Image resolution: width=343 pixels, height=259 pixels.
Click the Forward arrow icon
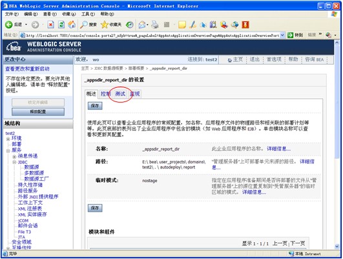tap(35, 25)
